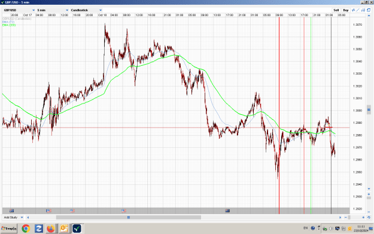This screenshot has height=234, width=374.
Task: Open the Windows Start button
Action: (x=9, y=229)
